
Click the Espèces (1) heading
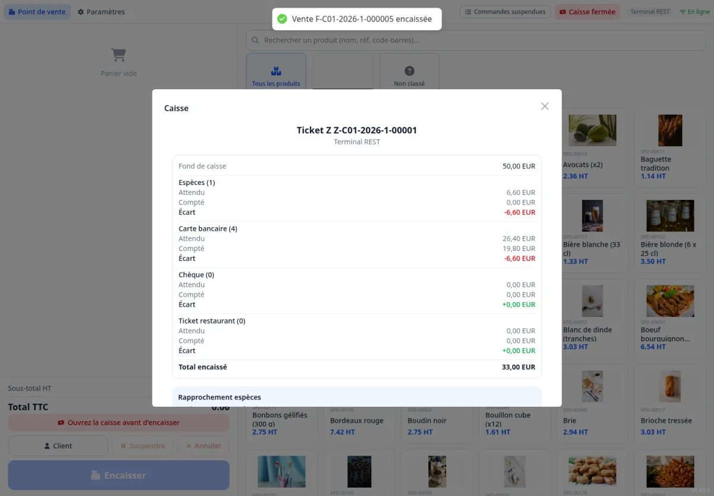pos(197,183)
